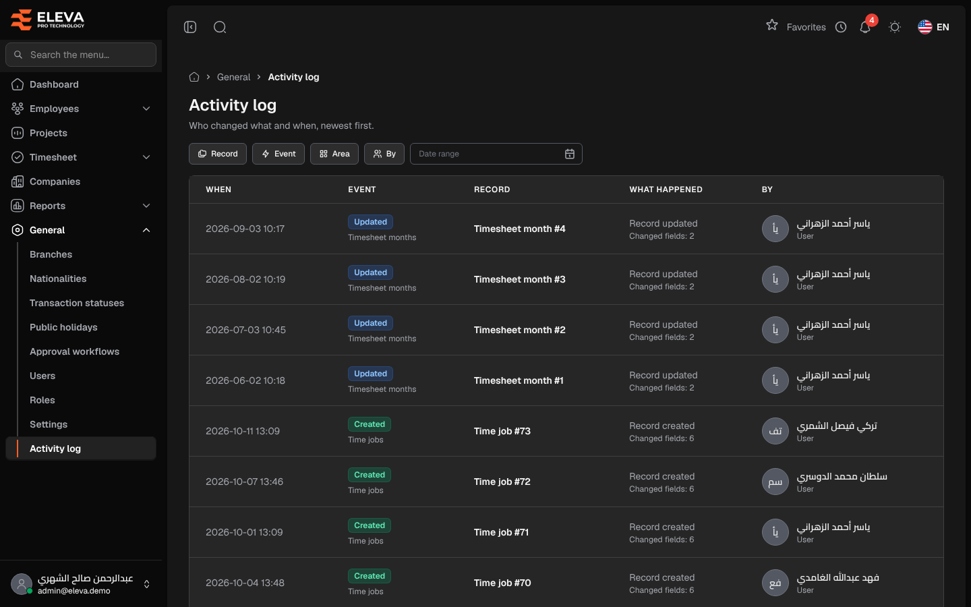Click Time job #73 record

point(502,431)
